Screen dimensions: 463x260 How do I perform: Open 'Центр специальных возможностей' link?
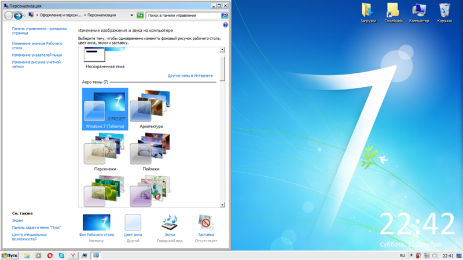point(30,237)
